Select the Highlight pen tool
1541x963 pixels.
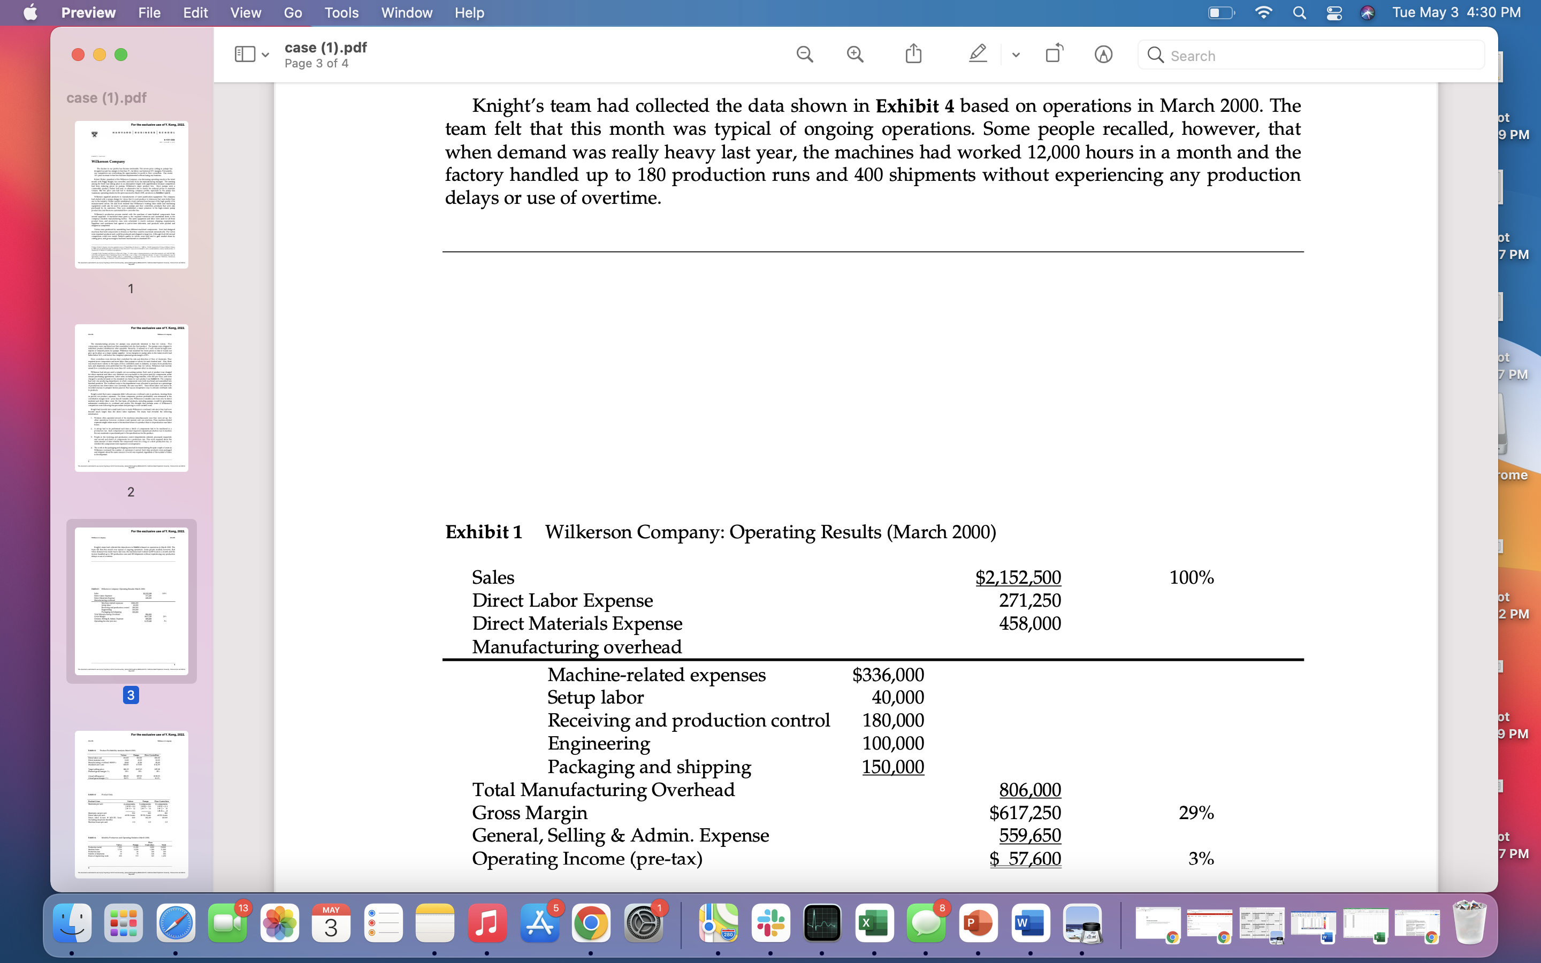coord(978,54)
